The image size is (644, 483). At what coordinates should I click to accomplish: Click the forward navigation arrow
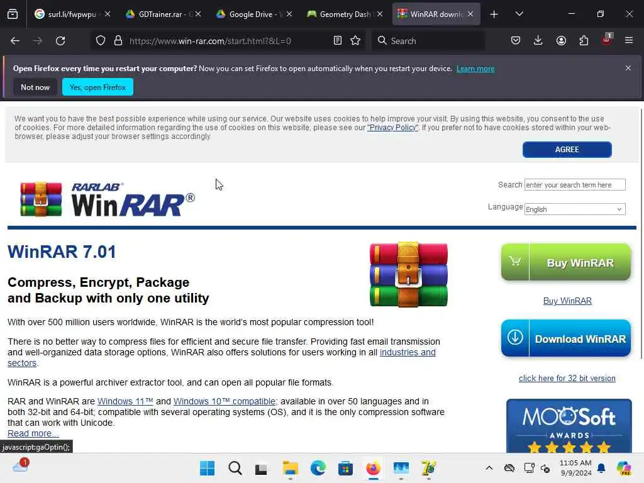click(x=37, y=41)
